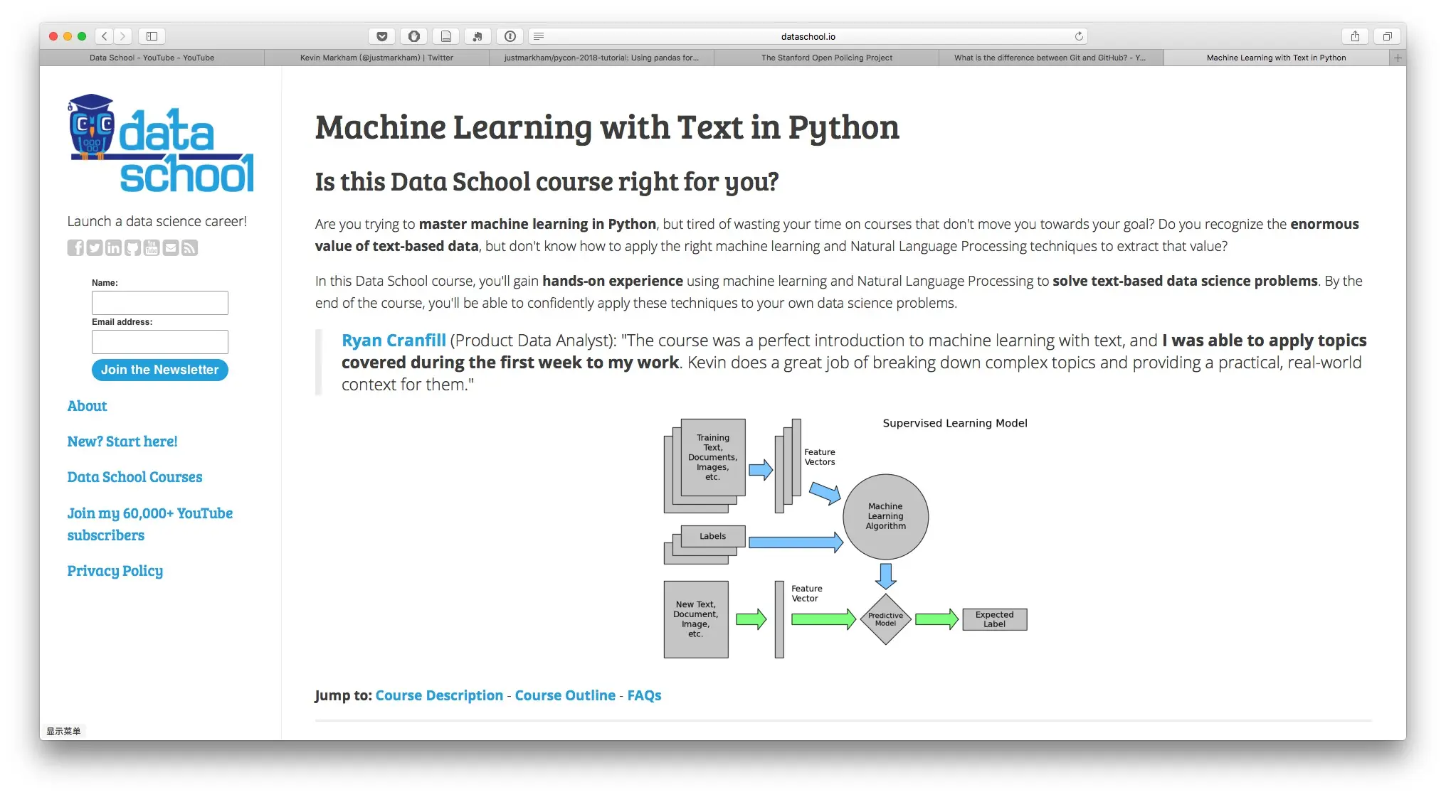This screenshot has width=1446, height=797.
Task: Switch to The Stanford Open Policing Project tab
Action: 826,58
